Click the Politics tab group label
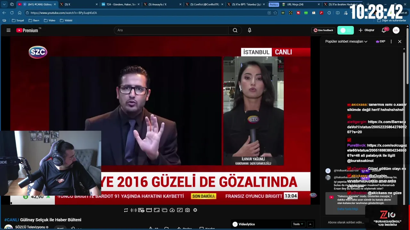This screenshot has height=230, width=410. pos(274,4)
